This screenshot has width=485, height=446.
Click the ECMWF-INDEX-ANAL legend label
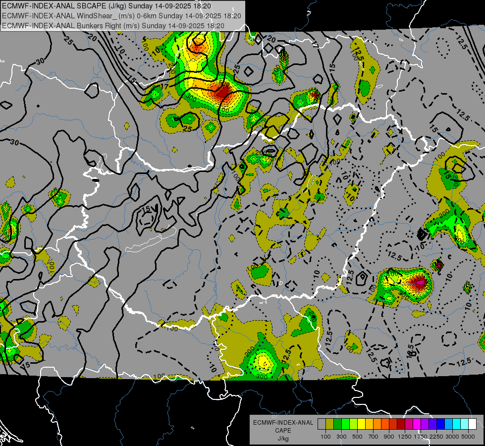[283, 423]
